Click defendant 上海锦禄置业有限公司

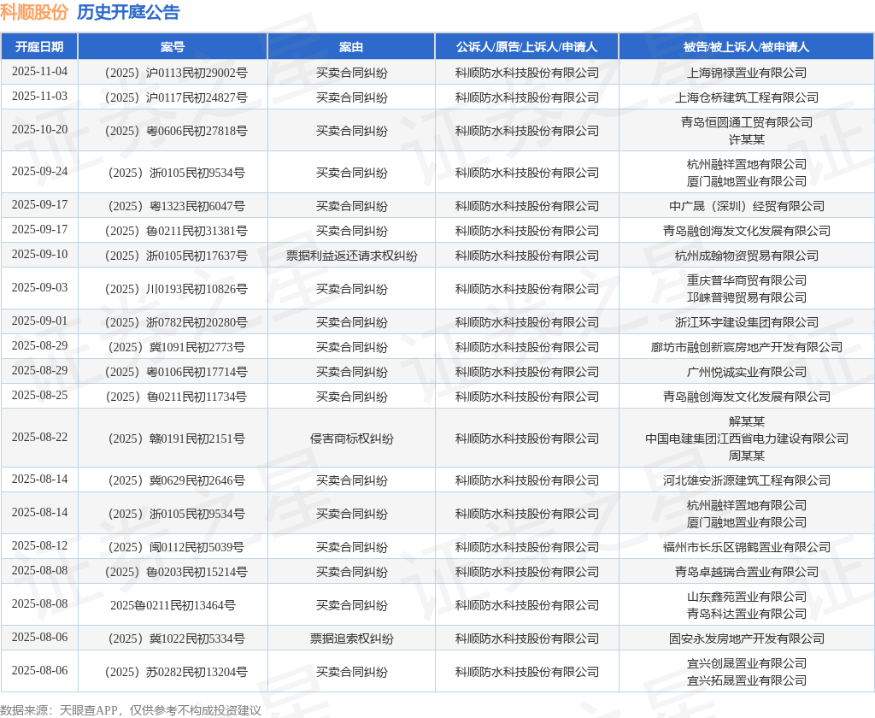pyautogui.click(x=747, y=73)
